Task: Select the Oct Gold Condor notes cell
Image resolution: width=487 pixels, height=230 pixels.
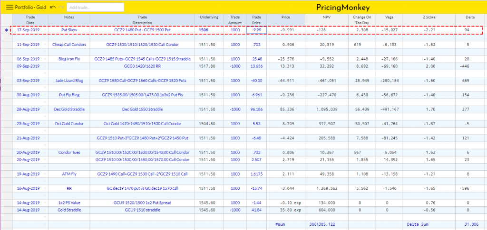Action: (69, 123)
